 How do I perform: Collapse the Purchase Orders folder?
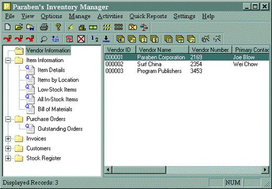tap(8, 119)
